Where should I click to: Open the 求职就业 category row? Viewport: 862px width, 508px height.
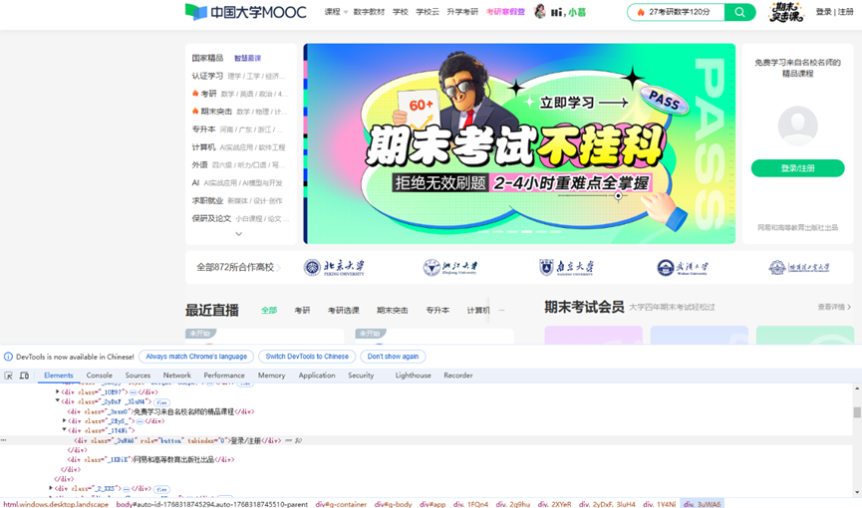[238, 200]
